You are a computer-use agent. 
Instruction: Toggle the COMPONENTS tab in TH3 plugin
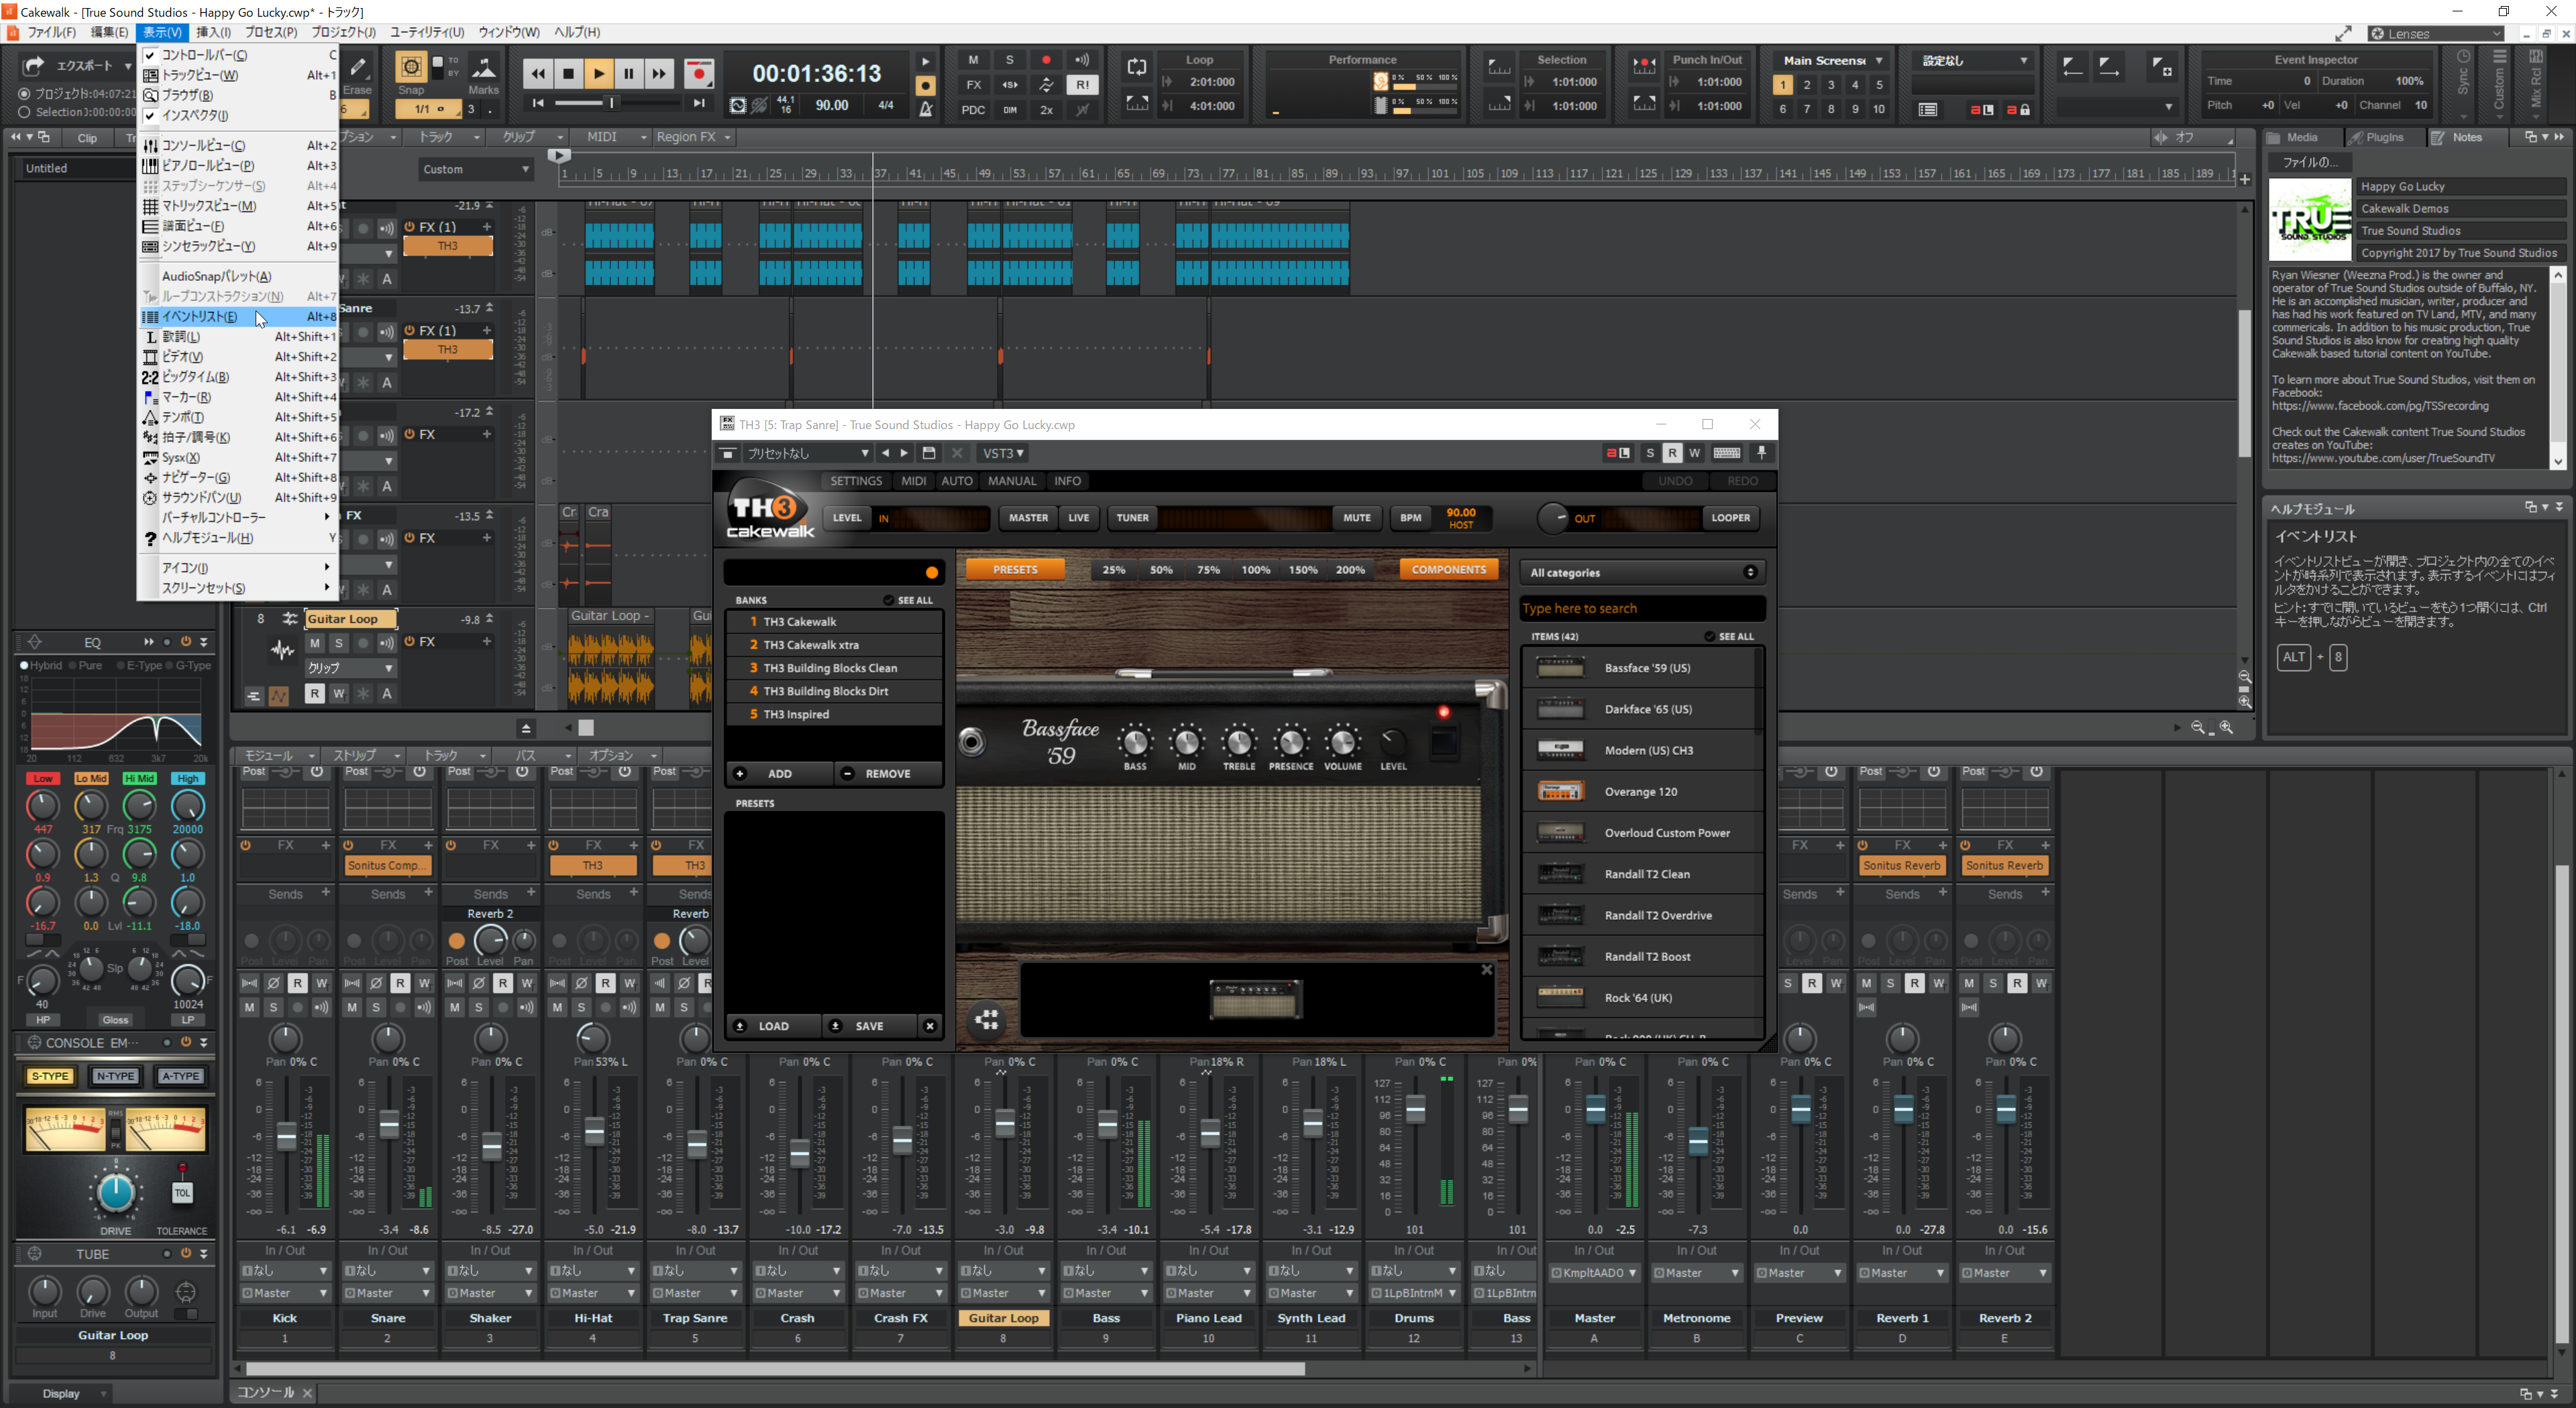coord(1445,571)
